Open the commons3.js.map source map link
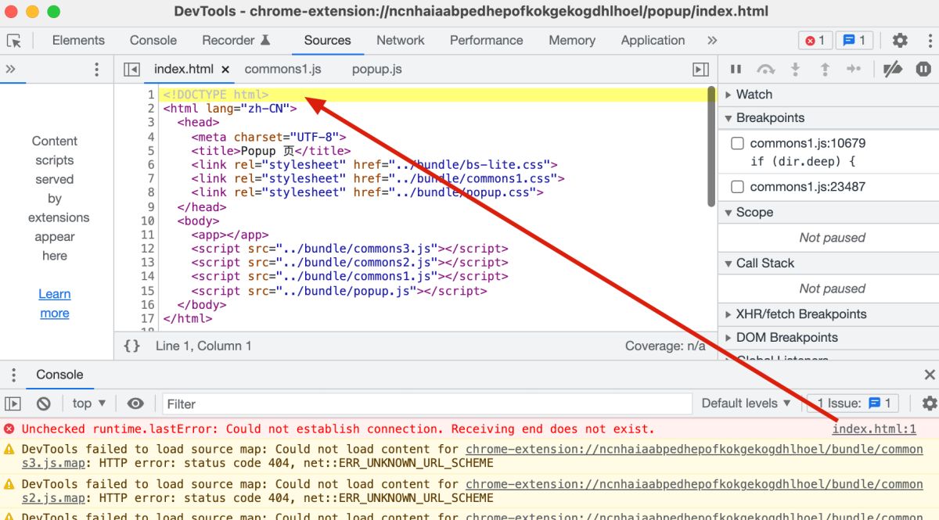 [x=473, y=456]
